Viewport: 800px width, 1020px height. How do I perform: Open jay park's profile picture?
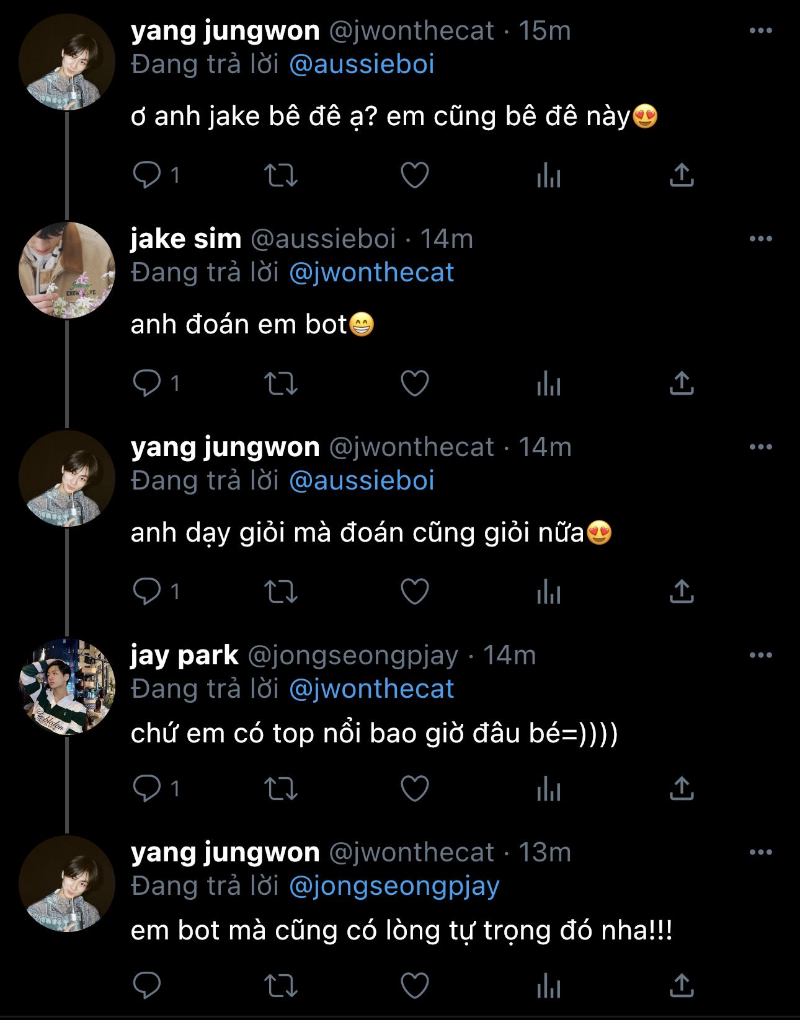[67, 687]
